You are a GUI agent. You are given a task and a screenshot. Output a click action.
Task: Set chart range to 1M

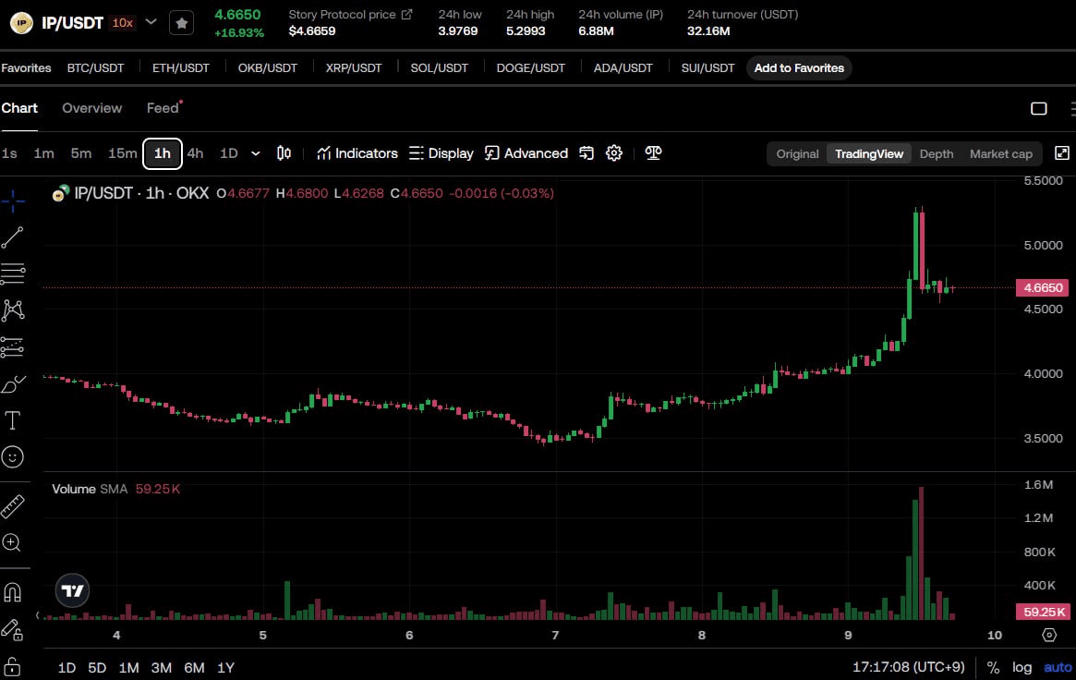(x=128, y=667)
